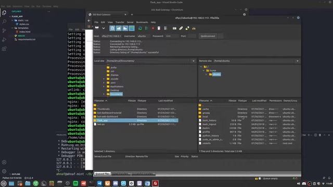The image size is (333, 187).
Task: Open the FileZilla Site Manager icon
Action: pos(97,28)
